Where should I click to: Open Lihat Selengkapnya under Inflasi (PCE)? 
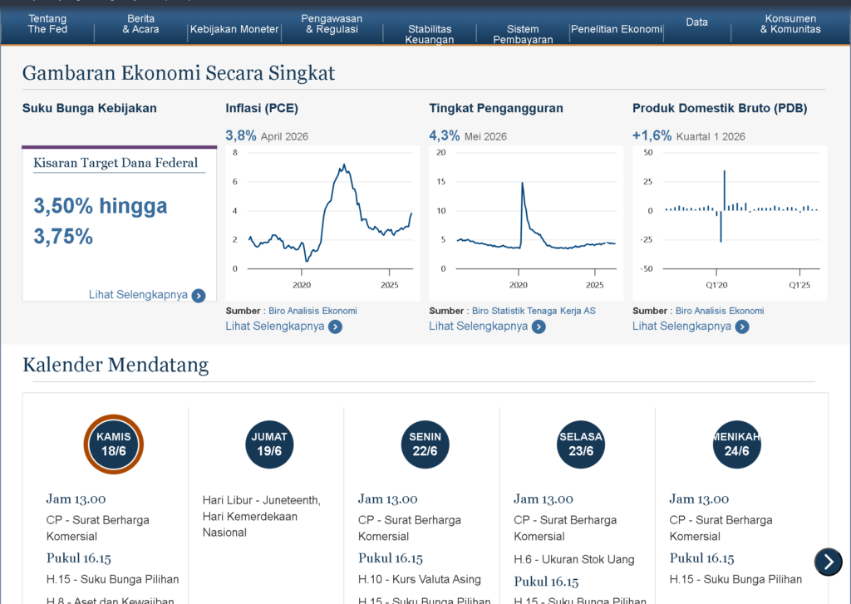(275, 327)
